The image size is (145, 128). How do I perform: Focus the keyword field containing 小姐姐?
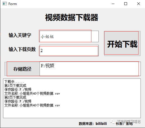coord(69,36)
